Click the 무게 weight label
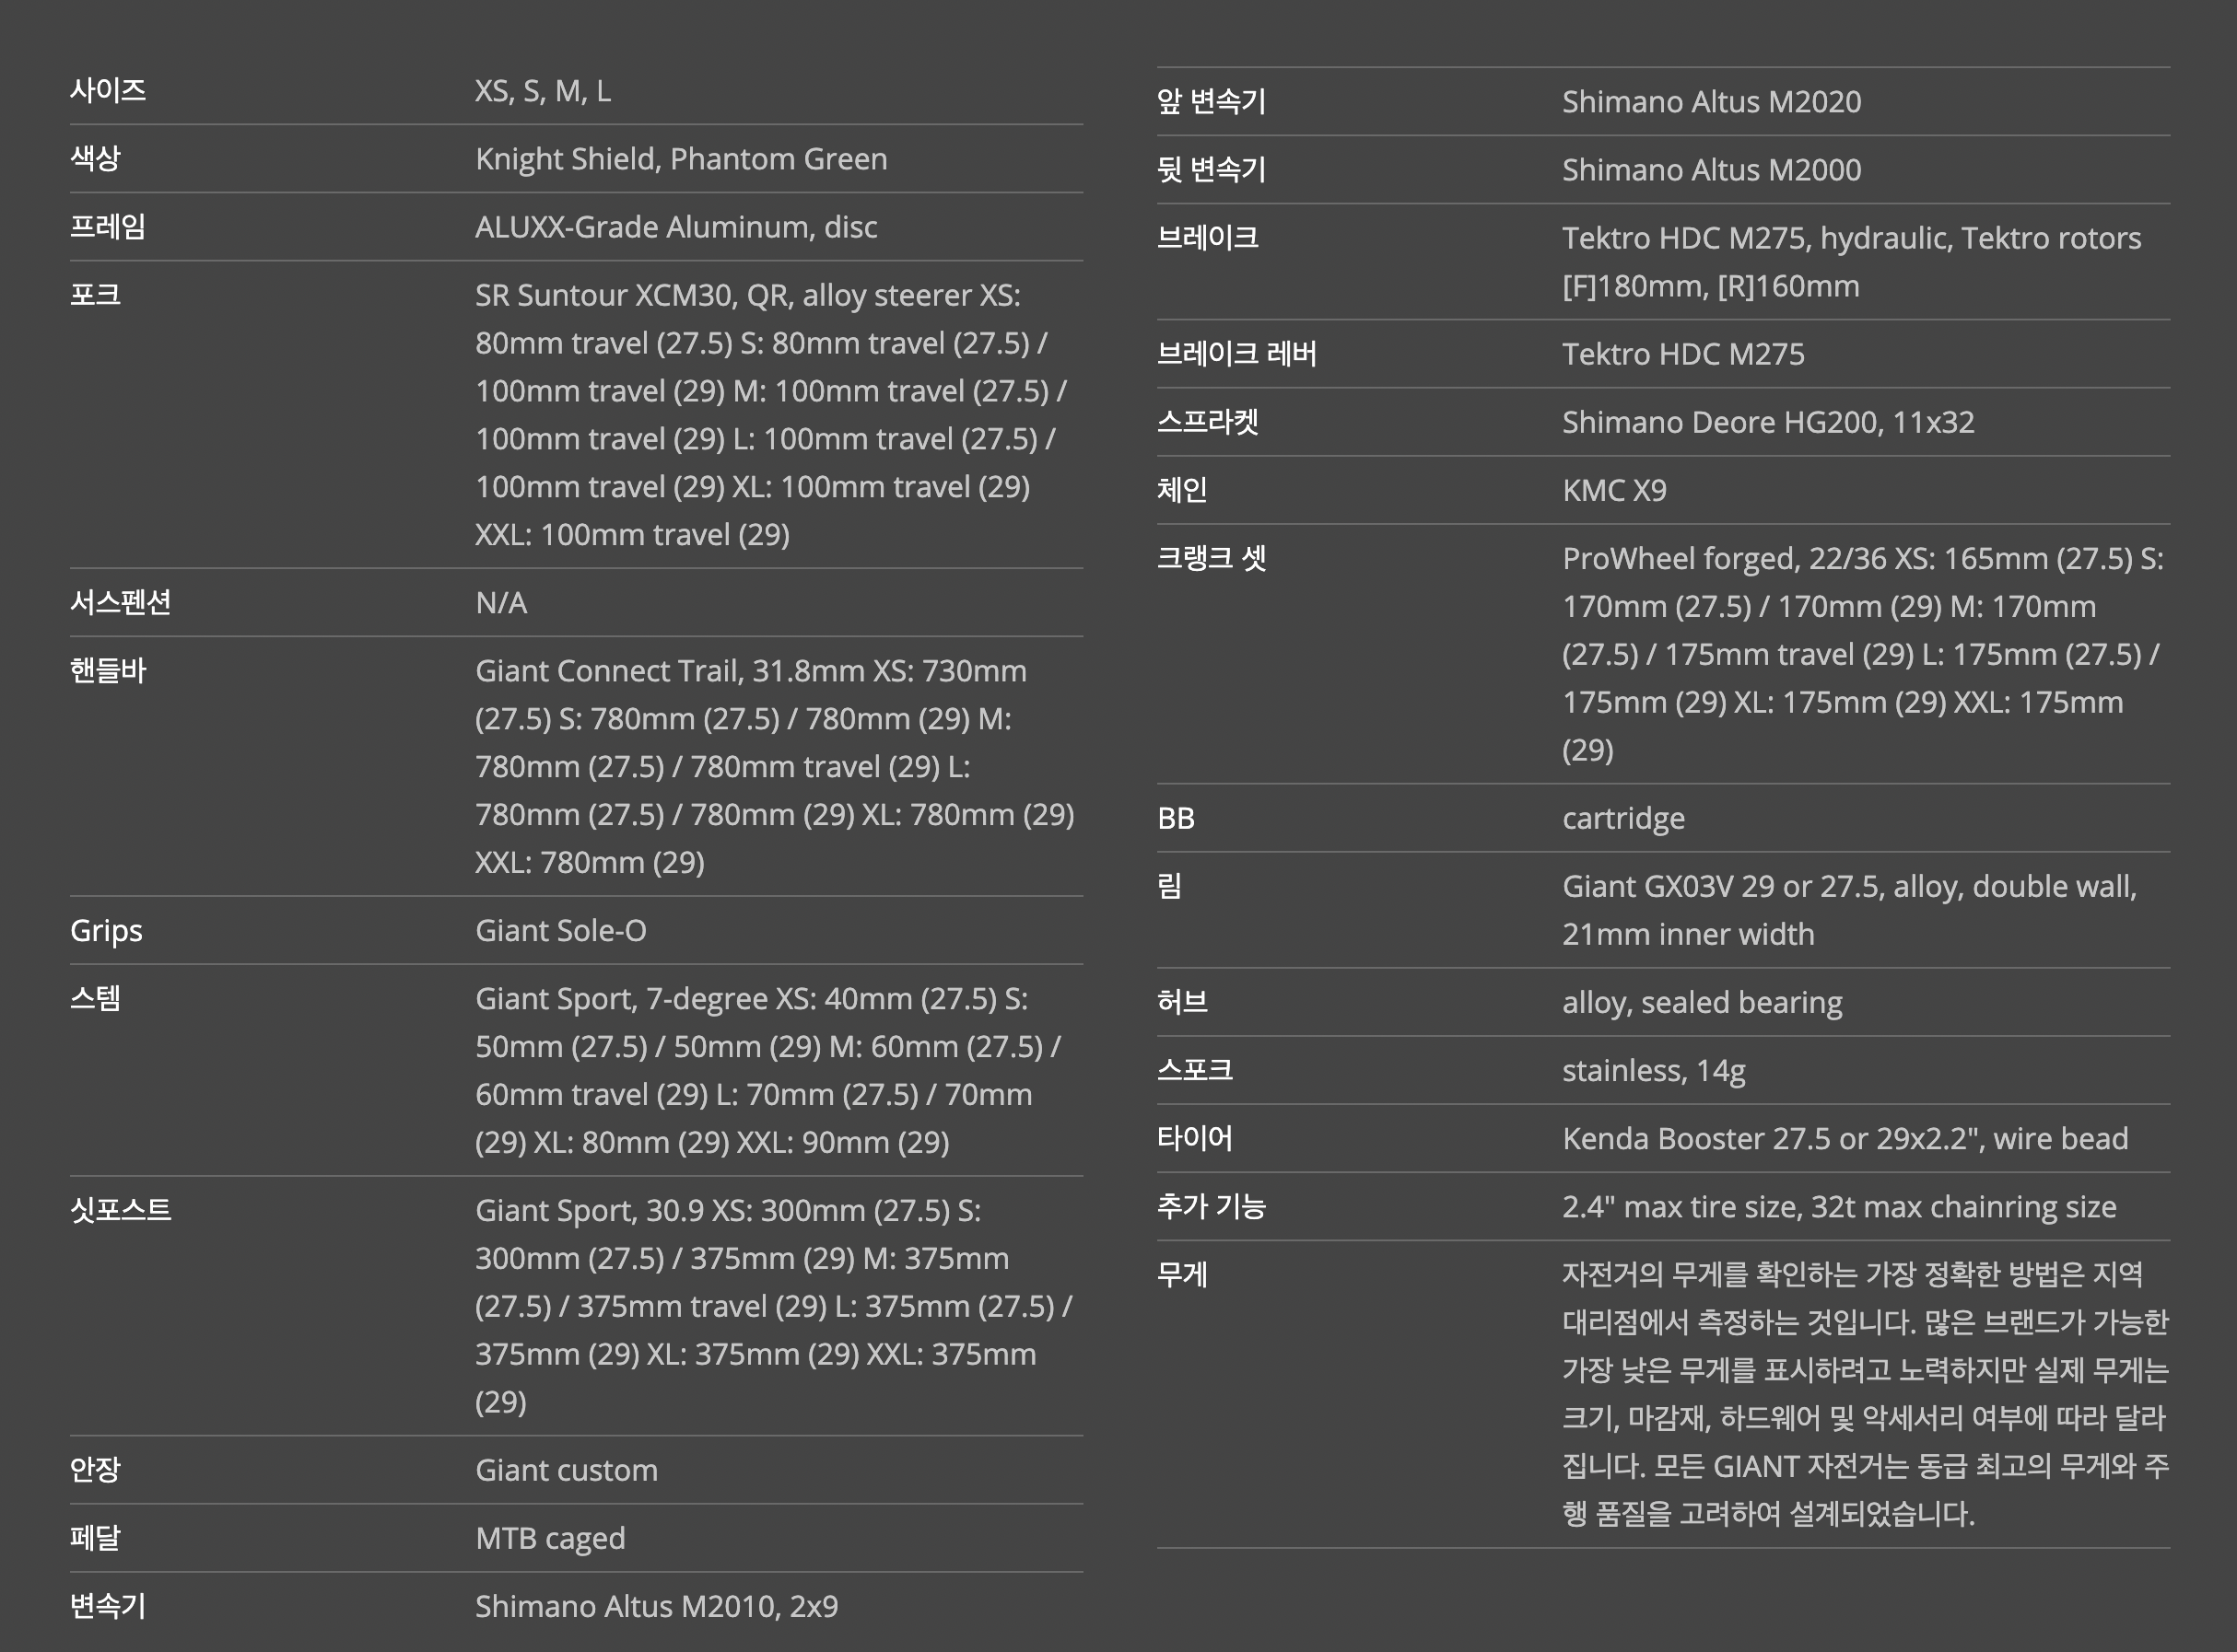The width and height of the screenshot is (2237, 1652). 1181,1275
